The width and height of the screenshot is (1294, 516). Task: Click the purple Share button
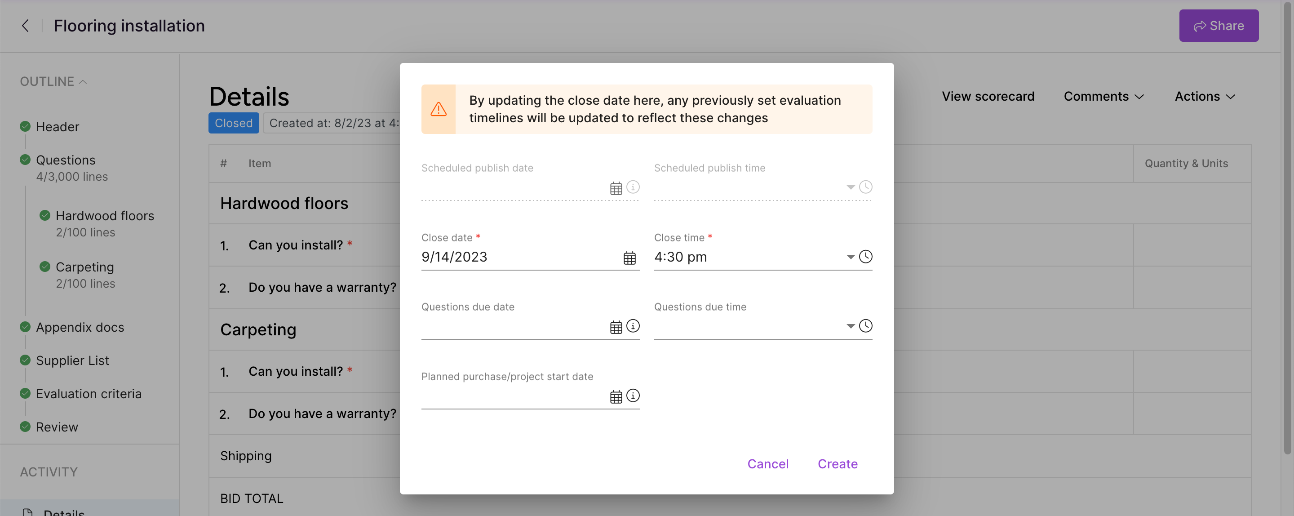(x=1219, y=26)
